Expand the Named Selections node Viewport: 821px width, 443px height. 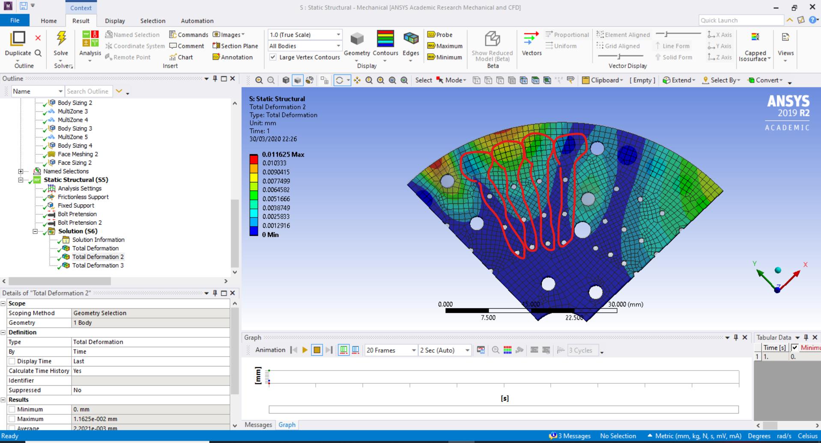click(x=21, y=171)
